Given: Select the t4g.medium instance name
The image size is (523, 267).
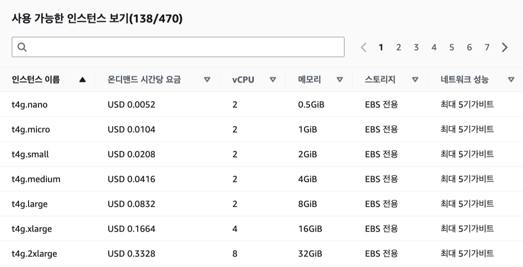Looking at the screenshot, I should tap(36, 179).
